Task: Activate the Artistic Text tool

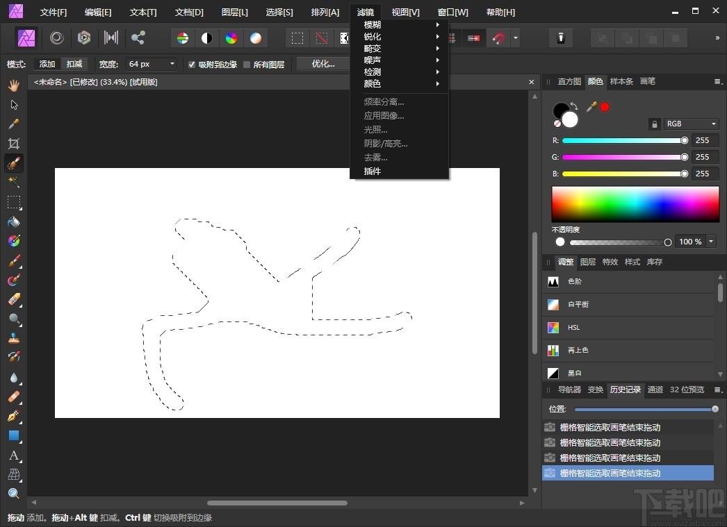Action: 14,455
